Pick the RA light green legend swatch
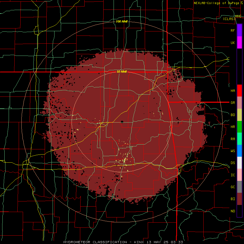 [239, 139]
